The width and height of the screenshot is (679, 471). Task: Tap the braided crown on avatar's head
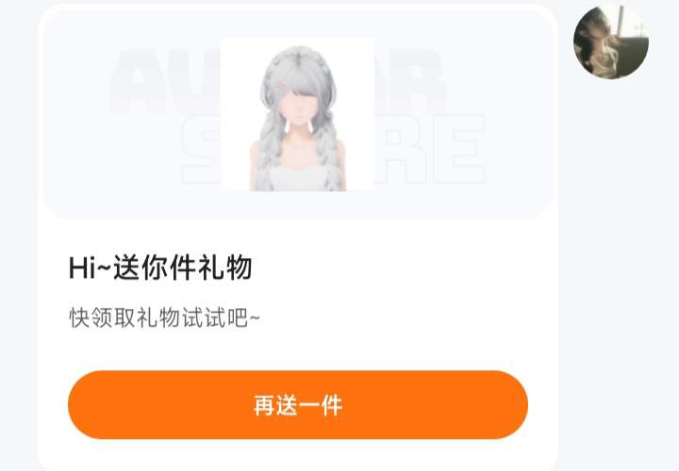(x=298, y=60)
